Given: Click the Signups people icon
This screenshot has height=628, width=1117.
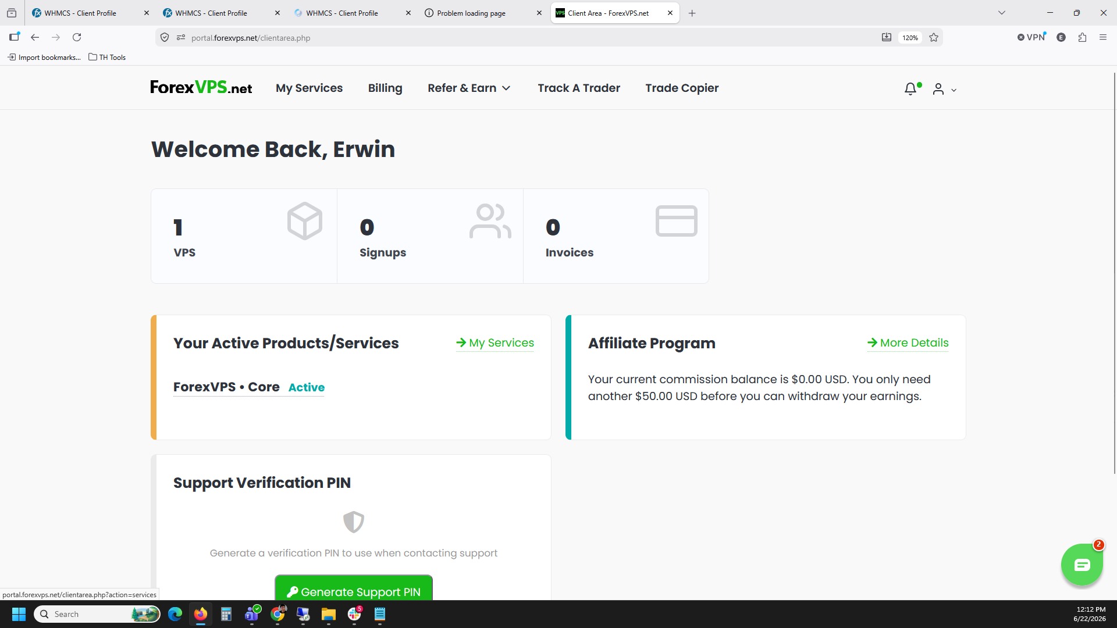Looking at the screenshot, I should [x=490, y=221].
